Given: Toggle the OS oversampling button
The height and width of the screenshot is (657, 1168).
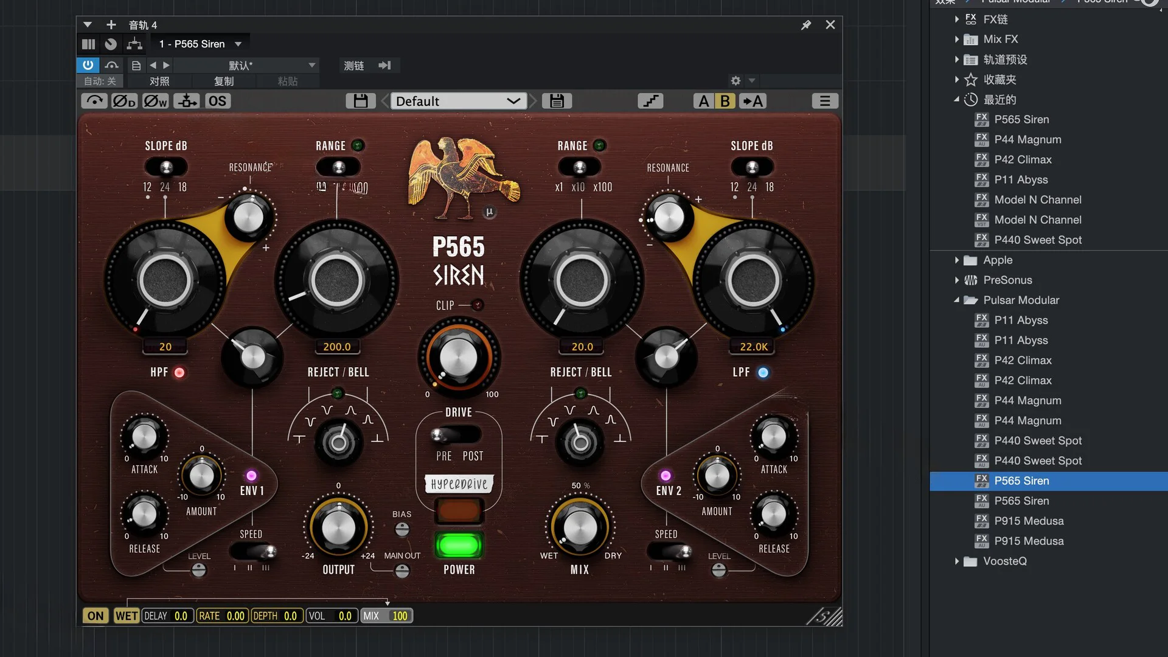Looking at the screenshot, I should [x=217, y=101].
